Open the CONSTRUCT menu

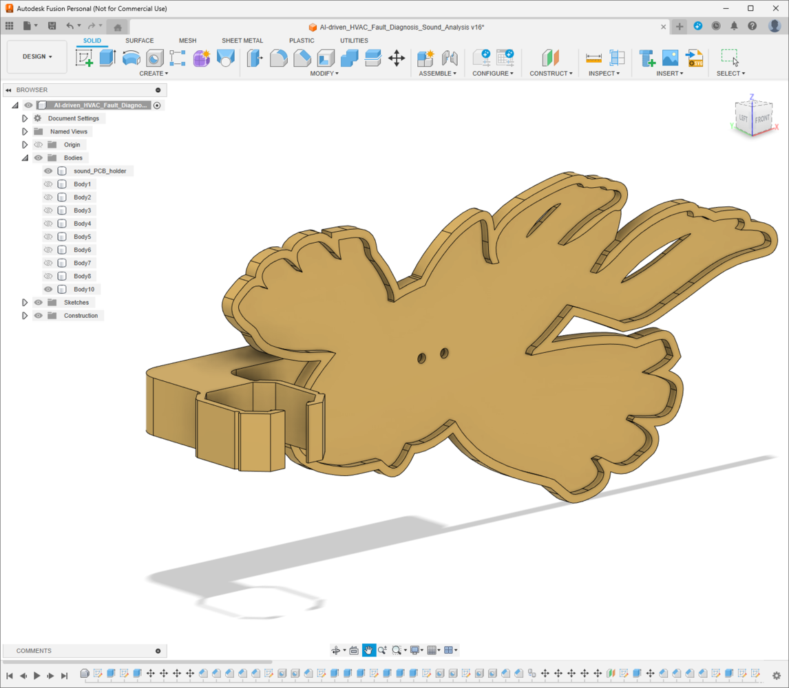(551, 74)
